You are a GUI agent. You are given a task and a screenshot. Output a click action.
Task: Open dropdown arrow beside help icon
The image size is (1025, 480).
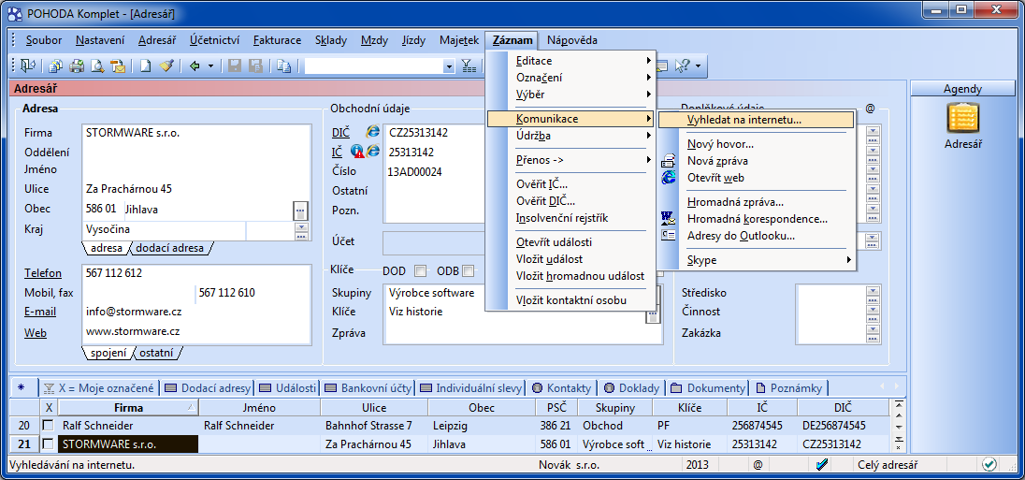tap(698, 65)
